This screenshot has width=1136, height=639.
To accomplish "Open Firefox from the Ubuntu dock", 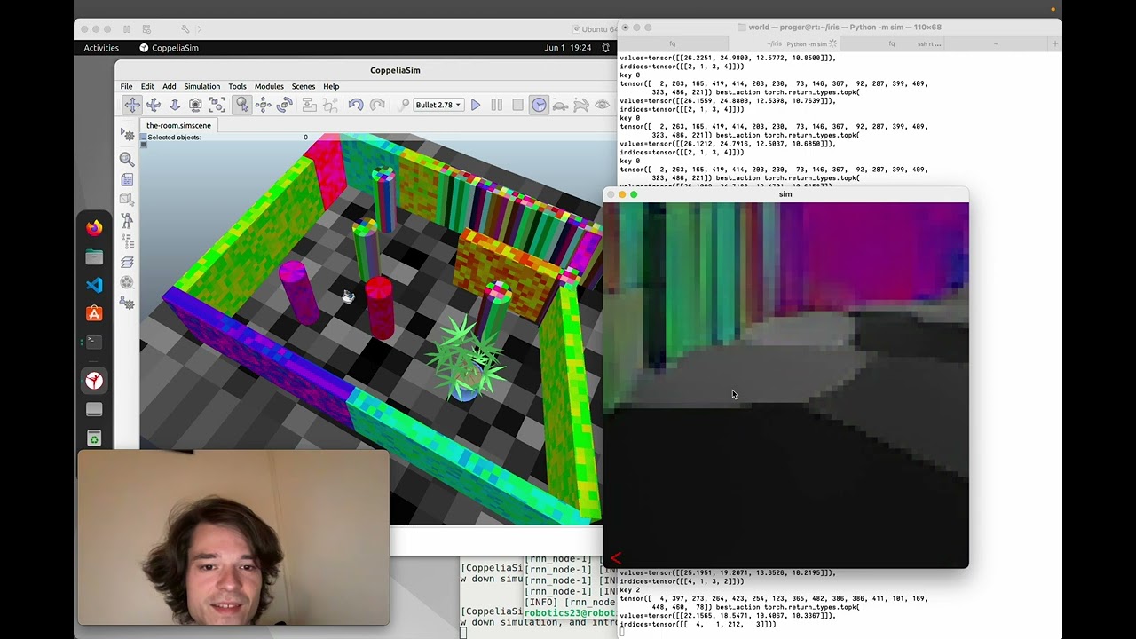I will pyautogui.click(x=94, y=228).
